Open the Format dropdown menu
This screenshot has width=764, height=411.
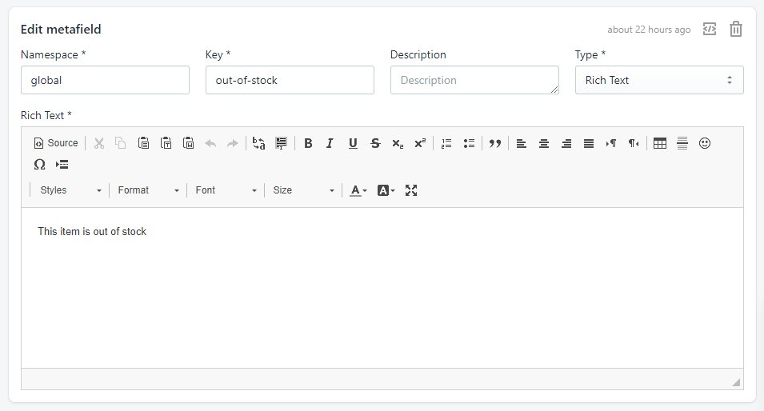coord(148,190)
